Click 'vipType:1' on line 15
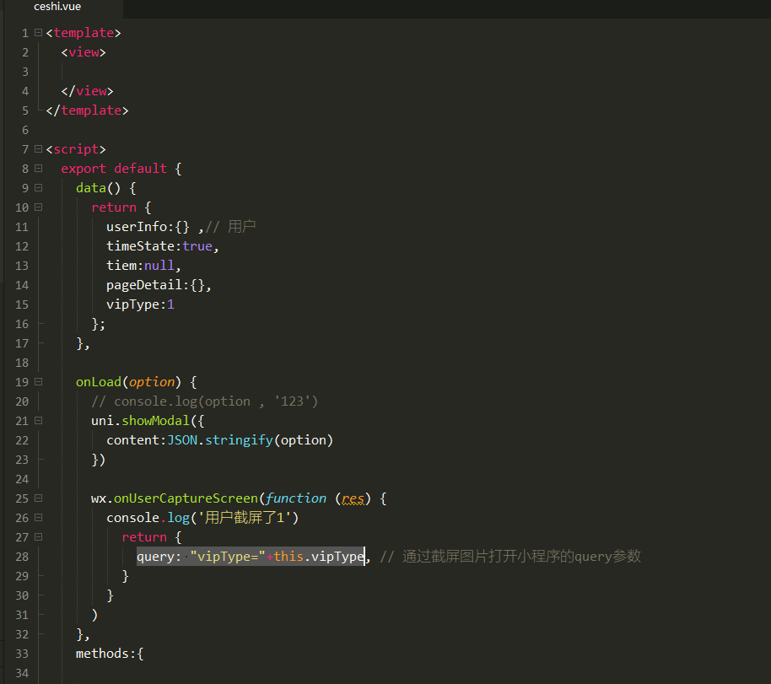Viewport: 771px width, 684px height. (x=140, y=304)
